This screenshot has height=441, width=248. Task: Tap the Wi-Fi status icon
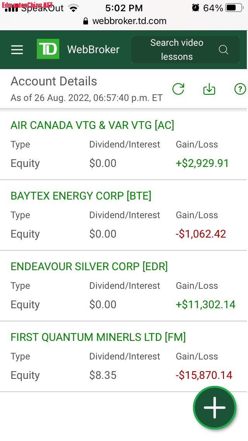(x=74, y=9)
